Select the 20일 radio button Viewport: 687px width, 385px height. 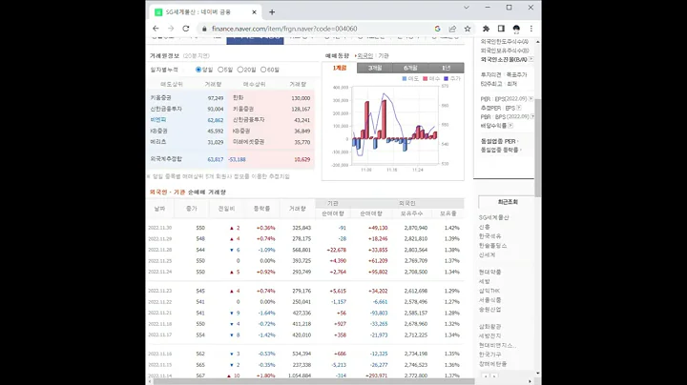pos(240,70)
